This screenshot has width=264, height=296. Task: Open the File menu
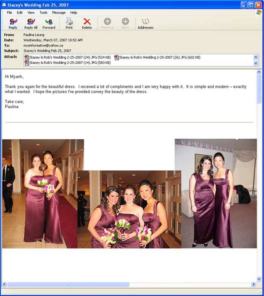pos(9,13)
